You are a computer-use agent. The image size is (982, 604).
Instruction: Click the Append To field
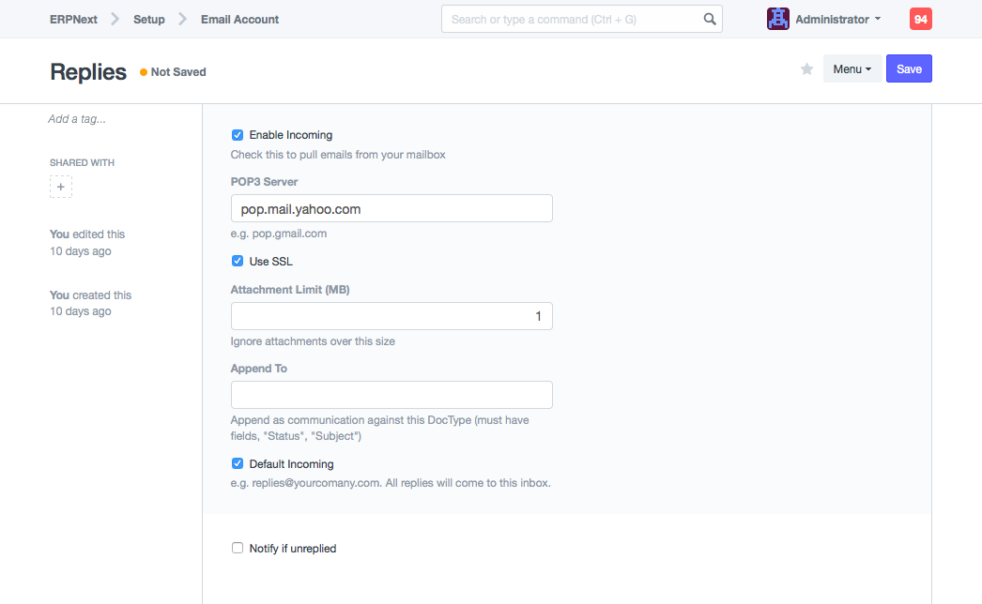391,395
